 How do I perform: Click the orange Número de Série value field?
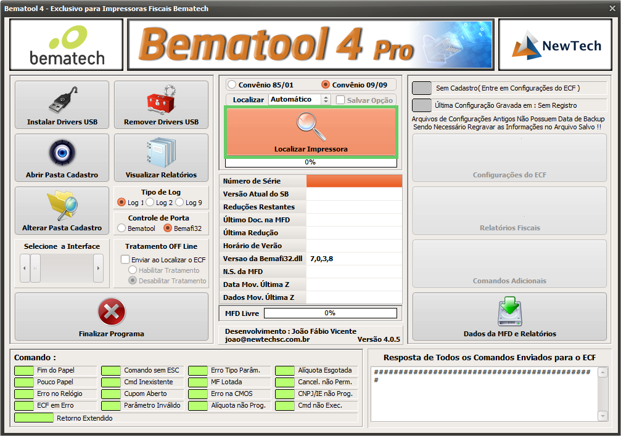(x=354, y=181)
